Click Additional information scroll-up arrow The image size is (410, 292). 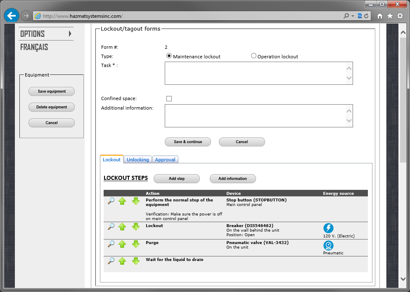(x=349, y=111)
